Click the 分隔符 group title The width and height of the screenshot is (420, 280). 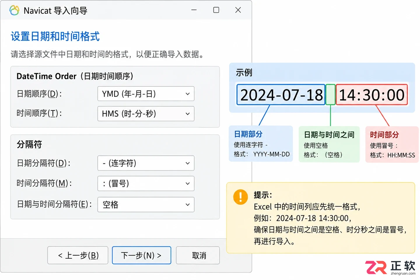29,144
